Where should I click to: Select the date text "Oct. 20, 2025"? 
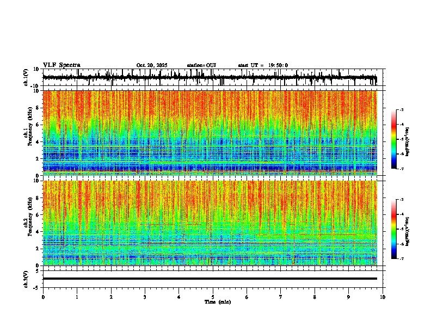152,65
